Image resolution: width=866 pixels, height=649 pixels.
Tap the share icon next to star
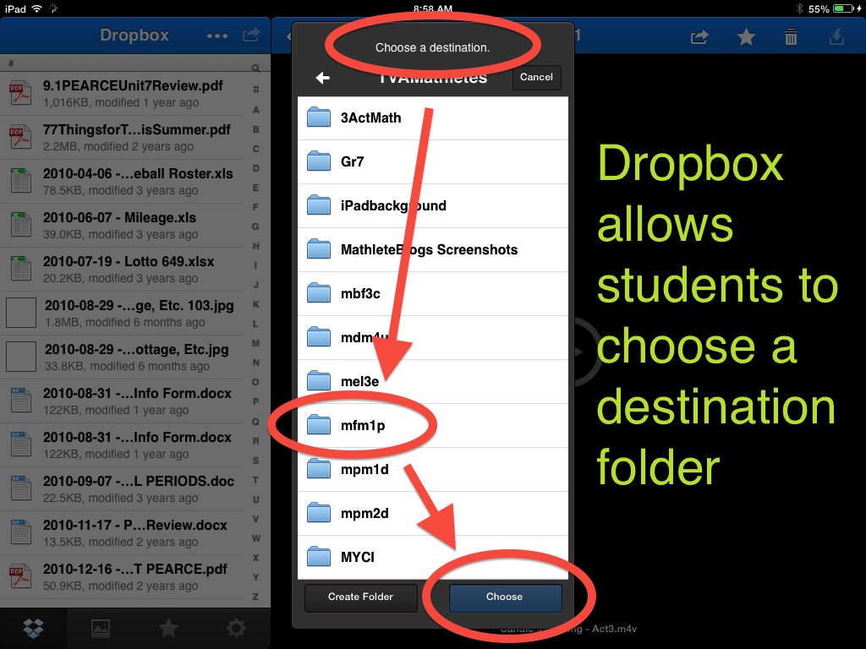699,36
